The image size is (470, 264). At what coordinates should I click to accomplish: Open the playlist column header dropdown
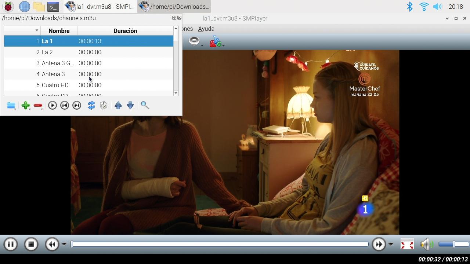(x=36, y=30)
